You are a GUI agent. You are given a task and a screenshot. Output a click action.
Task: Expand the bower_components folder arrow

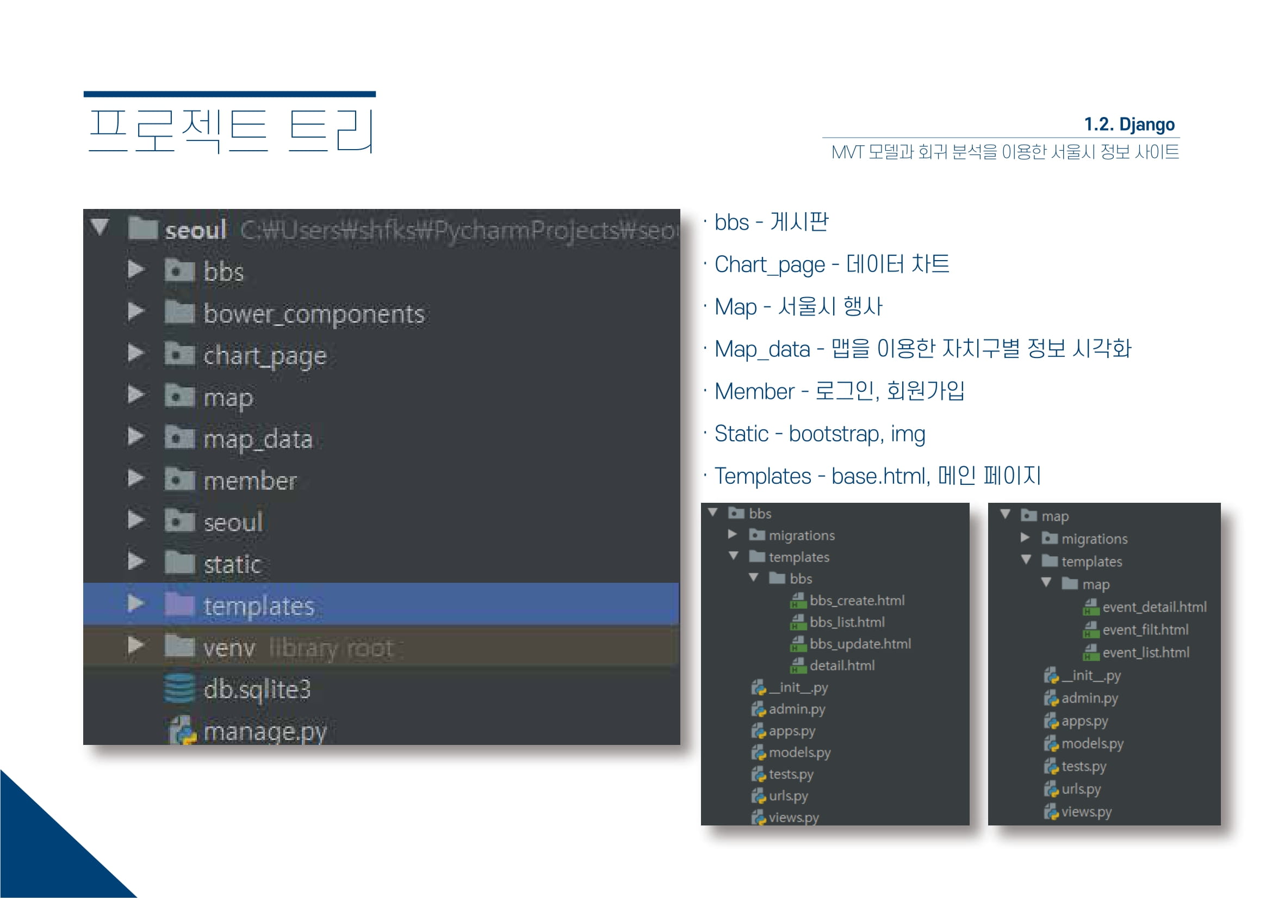pyautogui.click(x=136, y=311)
